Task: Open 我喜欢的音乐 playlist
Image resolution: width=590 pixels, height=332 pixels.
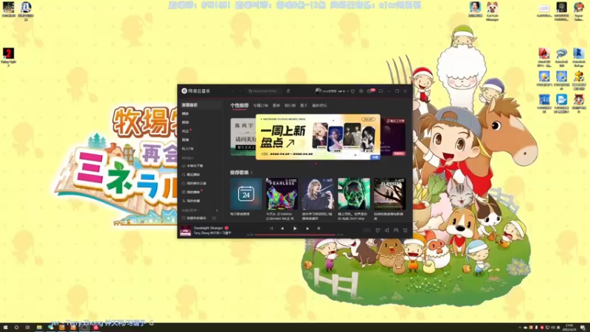Action: point(195,218)
